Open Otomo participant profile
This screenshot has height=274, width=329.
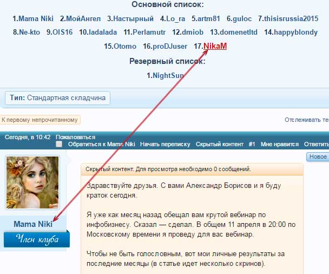(x=125, y=46)
